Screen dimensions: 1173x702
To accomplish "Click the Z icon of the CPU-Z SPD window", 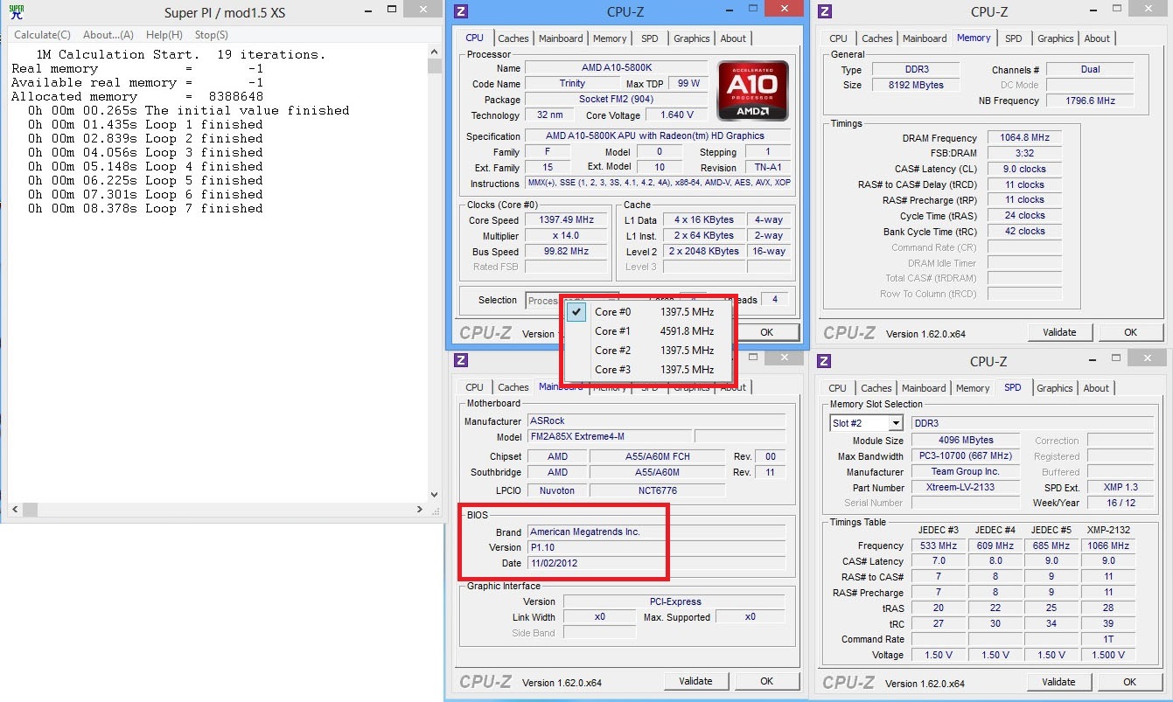I will pos(825,360).
